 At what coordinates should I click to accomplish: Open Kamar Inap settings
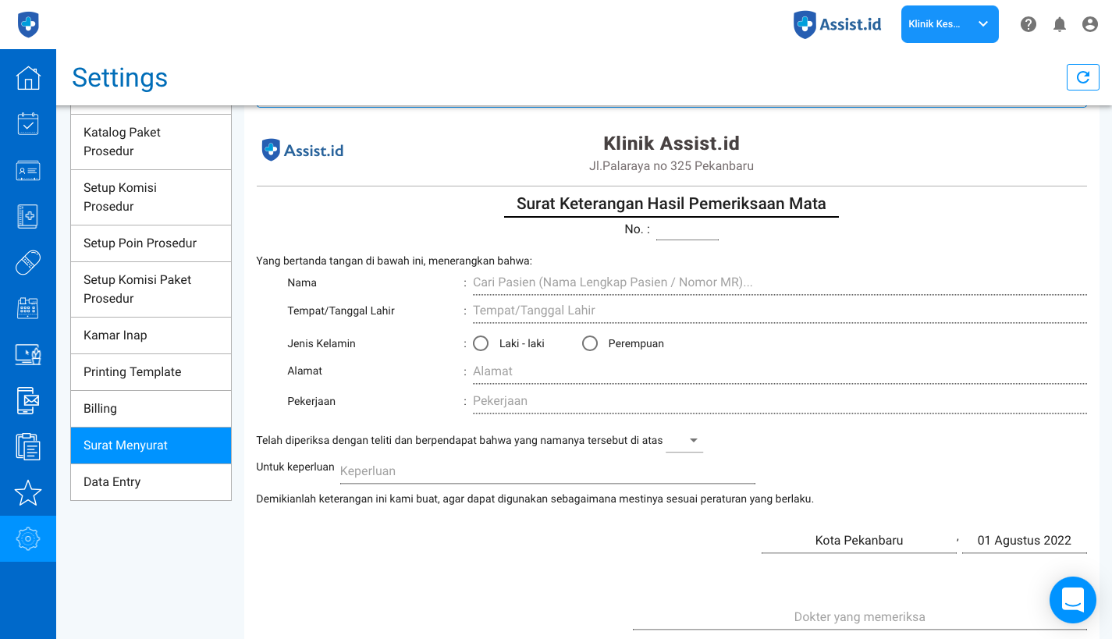(x=151, y=335)
